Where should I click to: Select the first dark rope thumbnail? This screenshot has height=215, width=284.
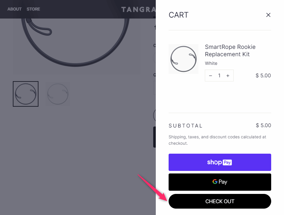click(26, 94)
